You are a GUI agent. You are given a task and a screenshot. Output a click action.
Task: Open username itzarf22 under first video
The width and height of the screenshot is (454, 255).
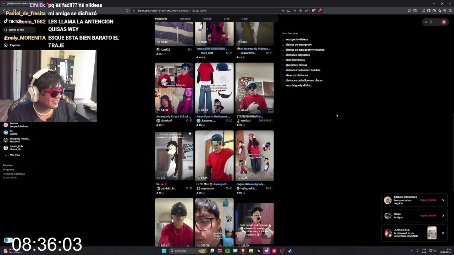[x=165, y=50]
